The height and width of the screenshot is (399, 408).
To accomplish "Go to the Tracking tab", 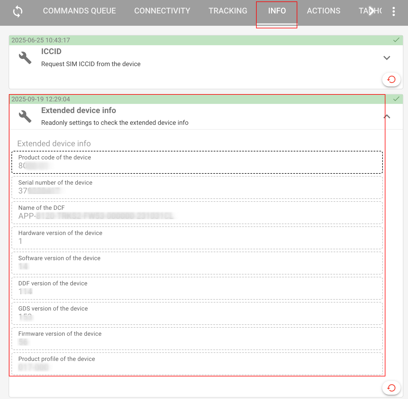I will pos(228,11).
